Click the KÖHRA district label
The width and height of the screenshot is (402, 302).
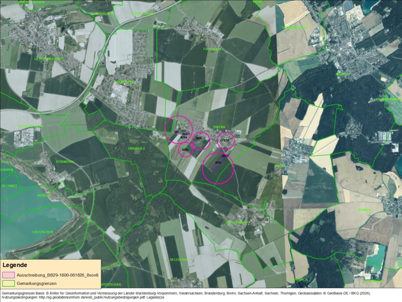point(280,166)
